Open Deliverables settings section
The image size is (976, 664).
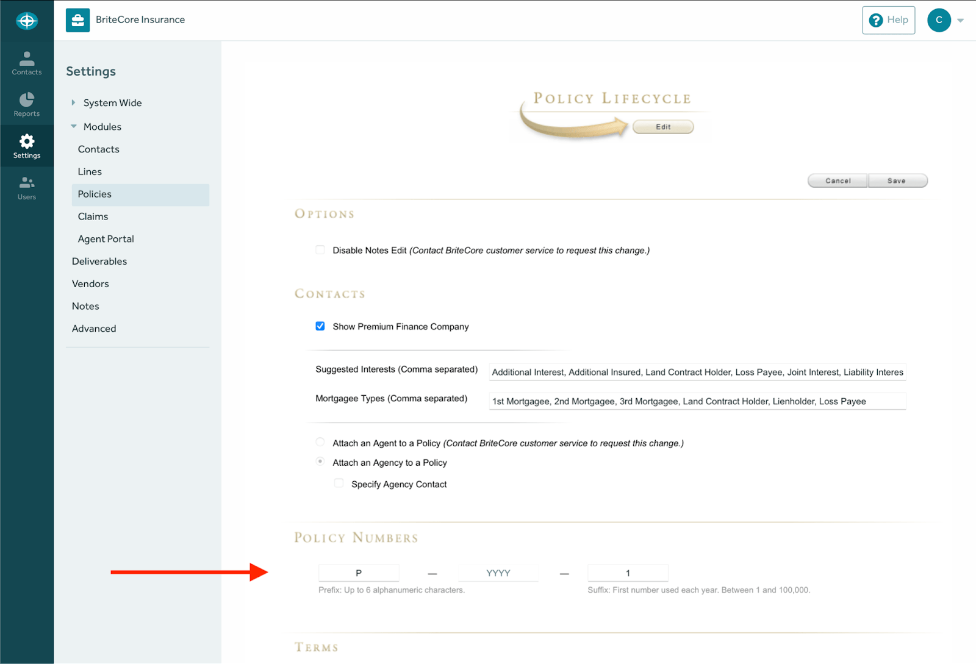click(99, 262)
